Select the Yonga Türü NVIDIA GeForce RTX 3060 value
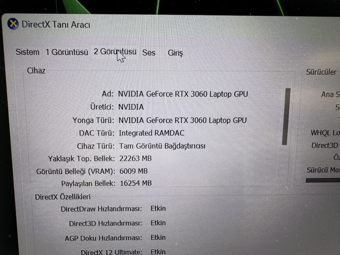This screenshot has width=340, height=255. [x=182, y=120]
